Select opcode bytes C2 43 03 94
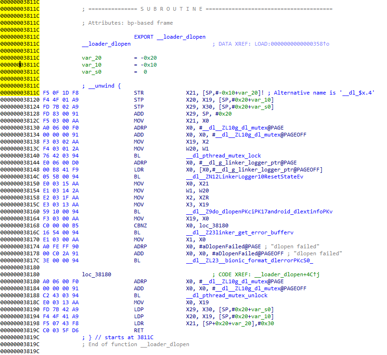The height and width of the screenshot is (355, 387). click(x=61, y=295)
